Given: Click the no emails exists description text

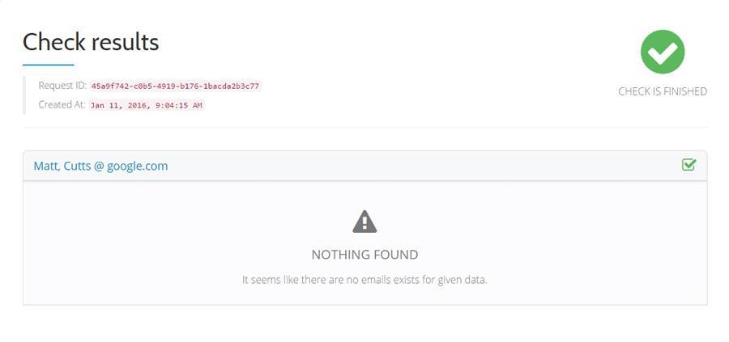Looking at the screenshot, I should pyautogui.click(x=364, y=281).
